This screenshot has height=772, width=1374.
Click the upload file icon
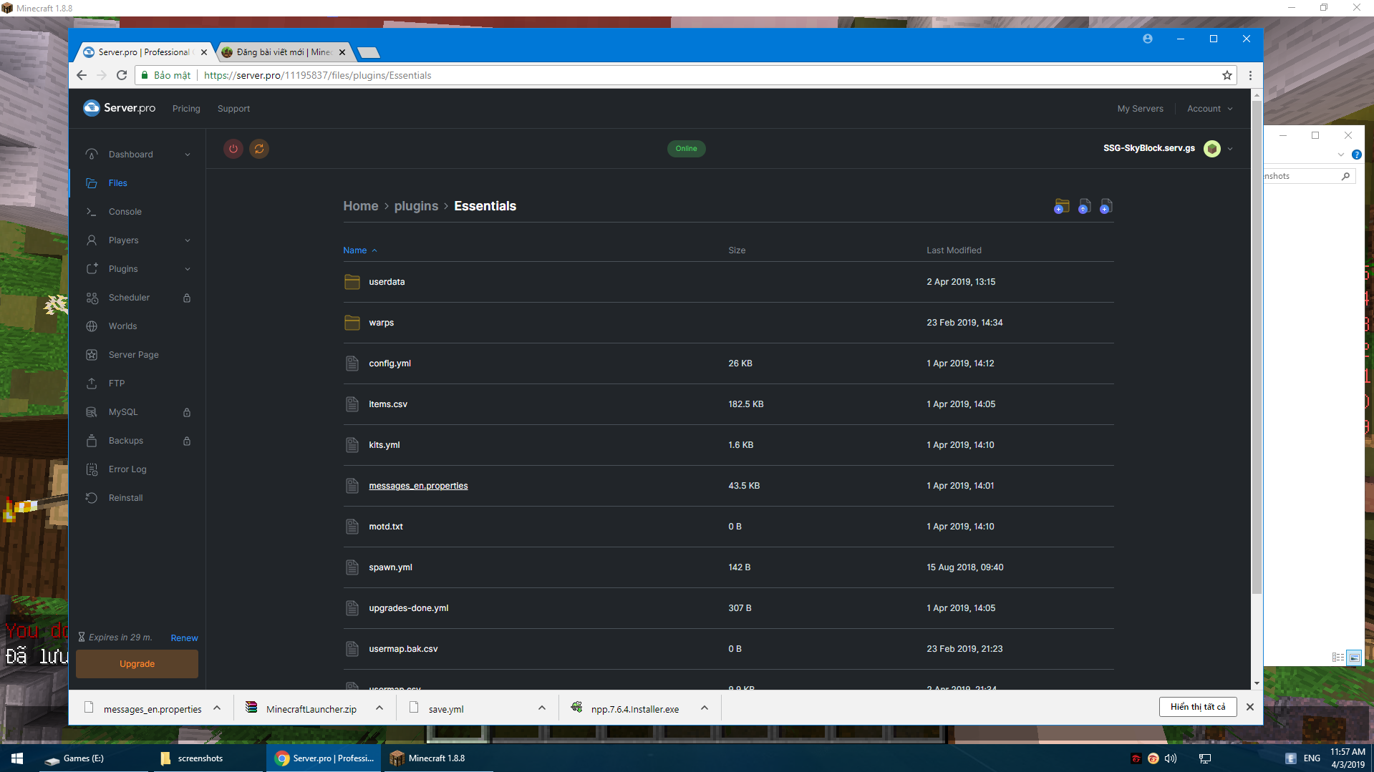coord(1084,207)
